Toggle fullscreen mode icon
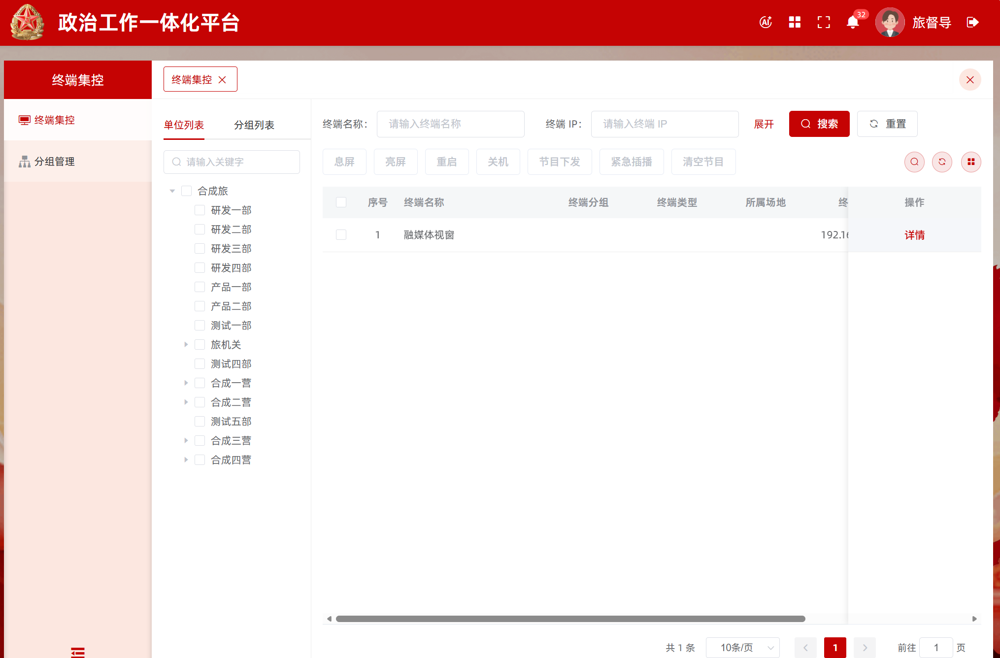1000x658 pixels. (x=824, y=22)
